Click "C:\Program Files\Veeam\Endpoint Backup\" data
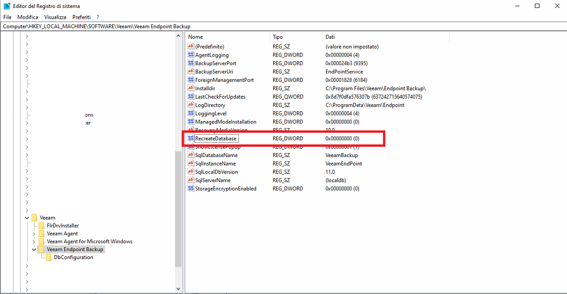 point(376,88)
